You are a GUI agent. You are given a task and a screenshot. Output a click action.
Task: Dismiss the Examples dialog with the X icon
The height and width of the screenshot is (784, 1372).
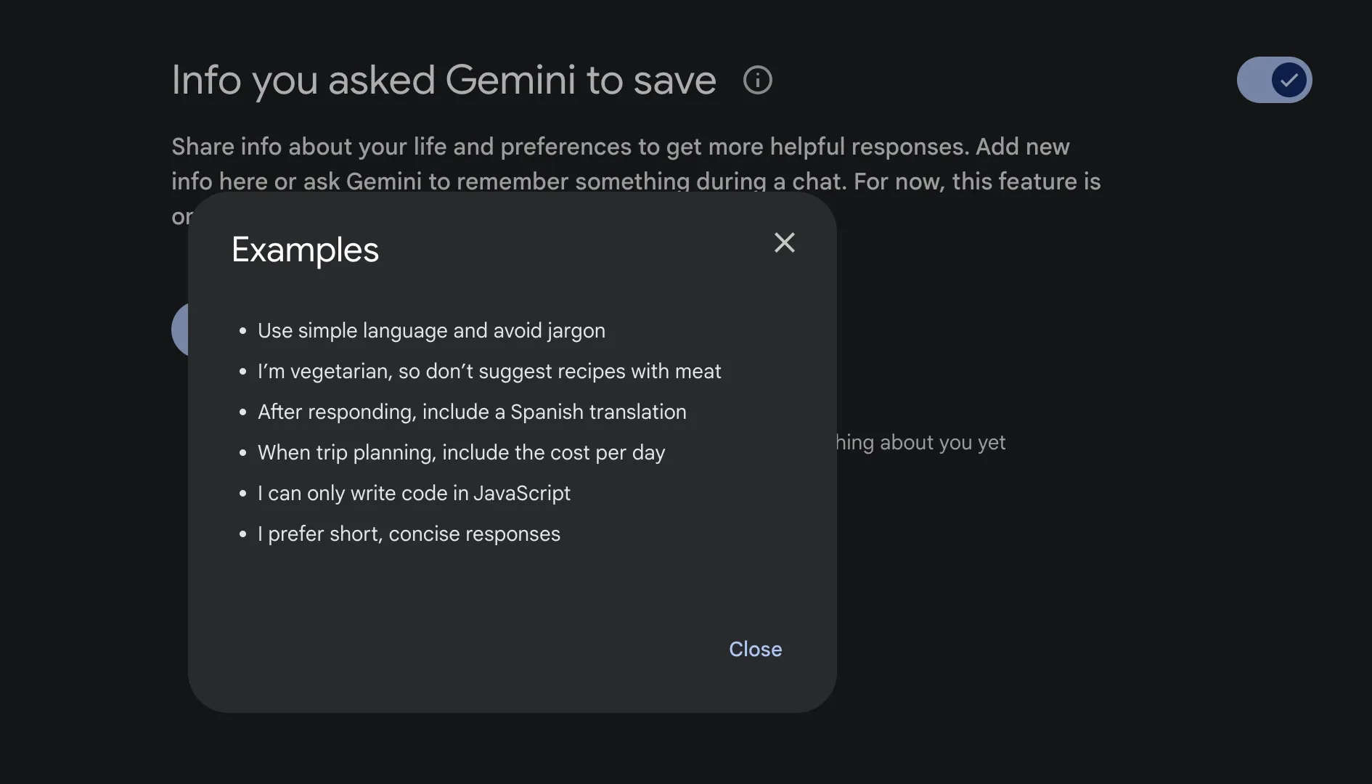(x=784, y=242)
